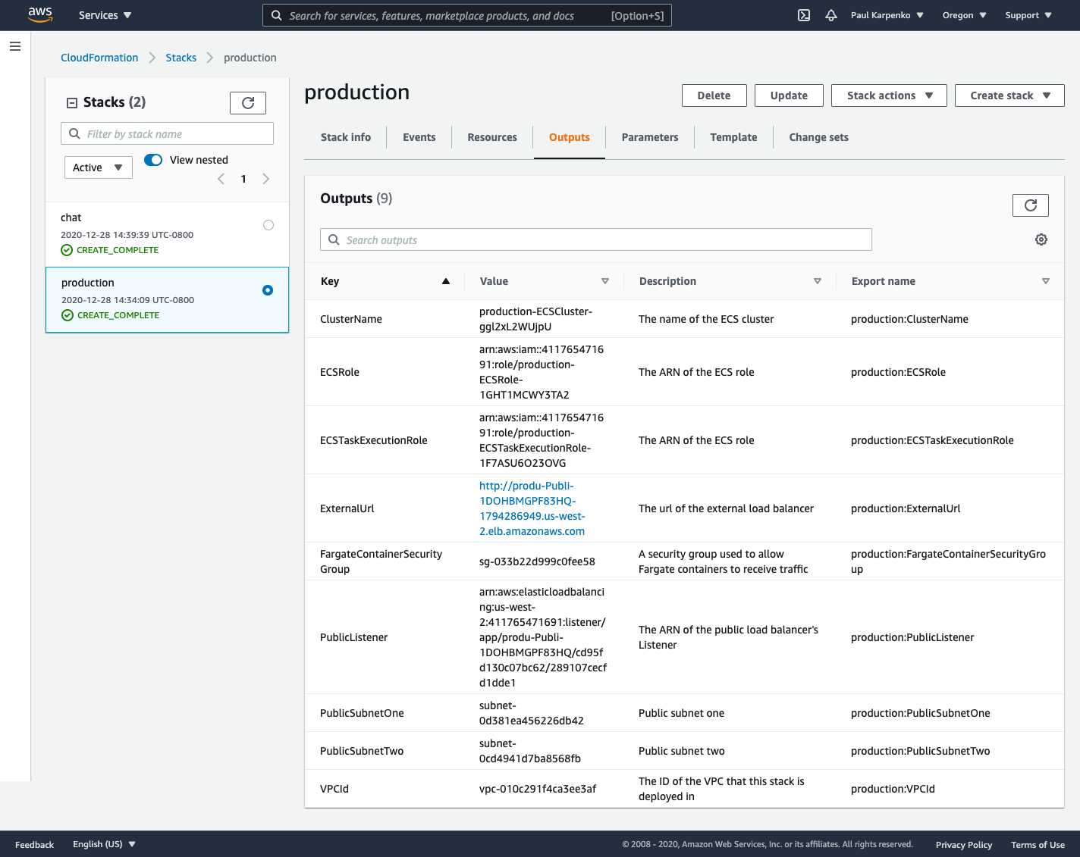
Task: Go to the previous stacks page
Action: pyautogui.click(x=221, y=179)
